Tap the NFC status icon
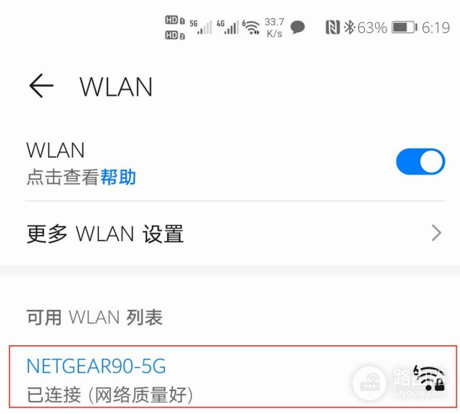 coord(333,28)
